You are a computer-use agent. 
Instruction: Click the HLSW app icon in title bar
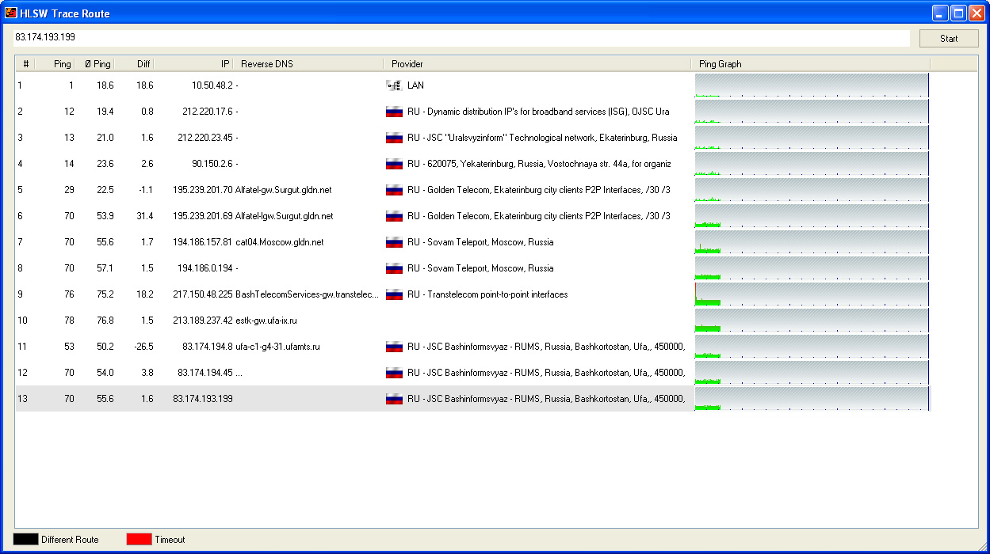pyautogui.click(x=11, y=13)
